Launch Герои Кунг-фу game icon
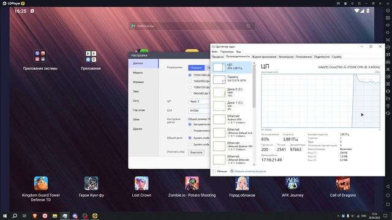Image resolution: width=392 pixels, height=220 pixels. (x=91, y=183)
